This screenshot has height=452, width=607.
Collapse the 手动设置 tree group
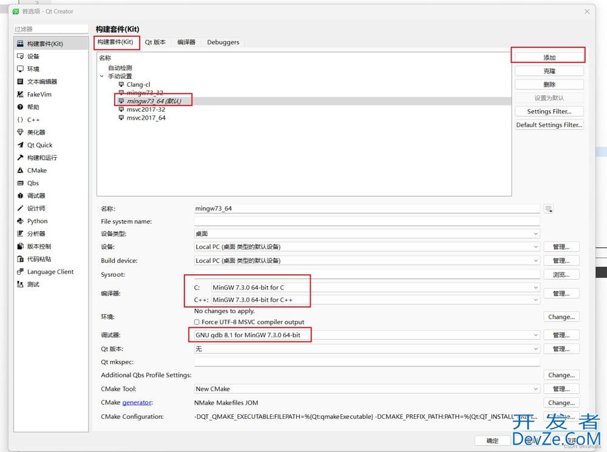coord(102,76)
